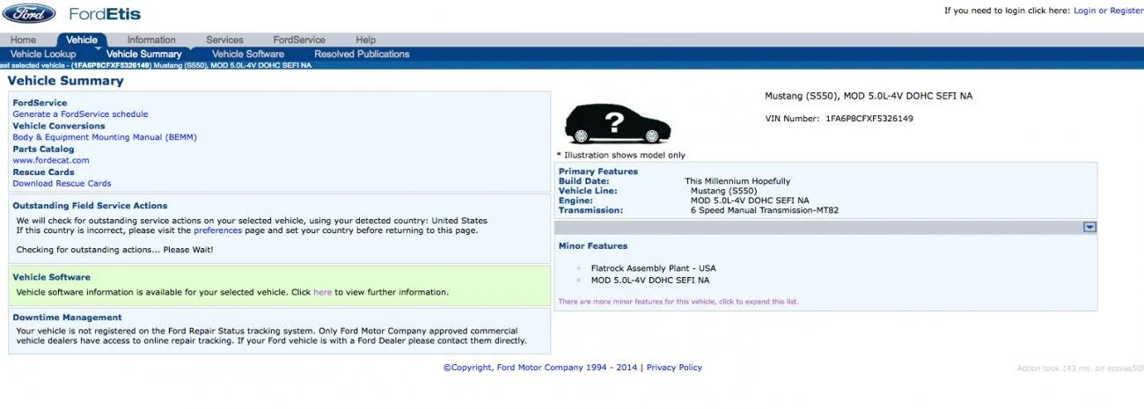Open the Help tab
Screen dimensions: 1144x409
coord(366,40)
